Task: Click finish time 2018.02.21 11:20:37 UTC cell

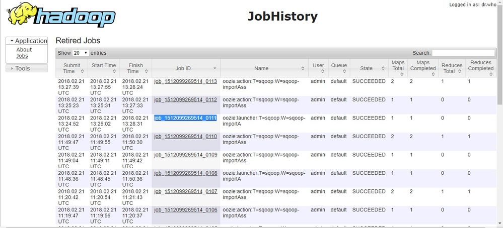Action: tap(135, 215)
